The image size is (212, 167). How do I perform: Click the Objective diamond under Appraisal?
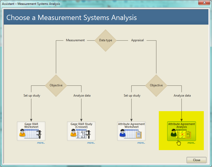pos(156,86)
